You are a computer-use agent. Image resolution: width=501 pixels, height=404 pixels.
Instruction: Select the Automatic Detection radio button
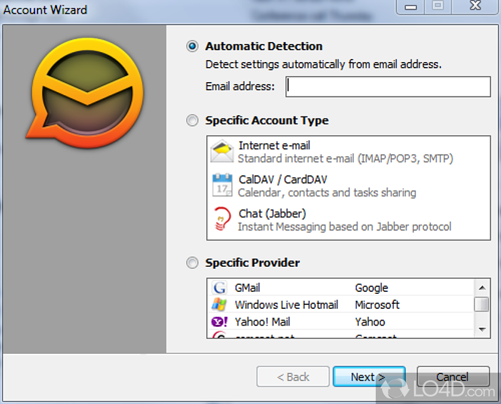192,46
